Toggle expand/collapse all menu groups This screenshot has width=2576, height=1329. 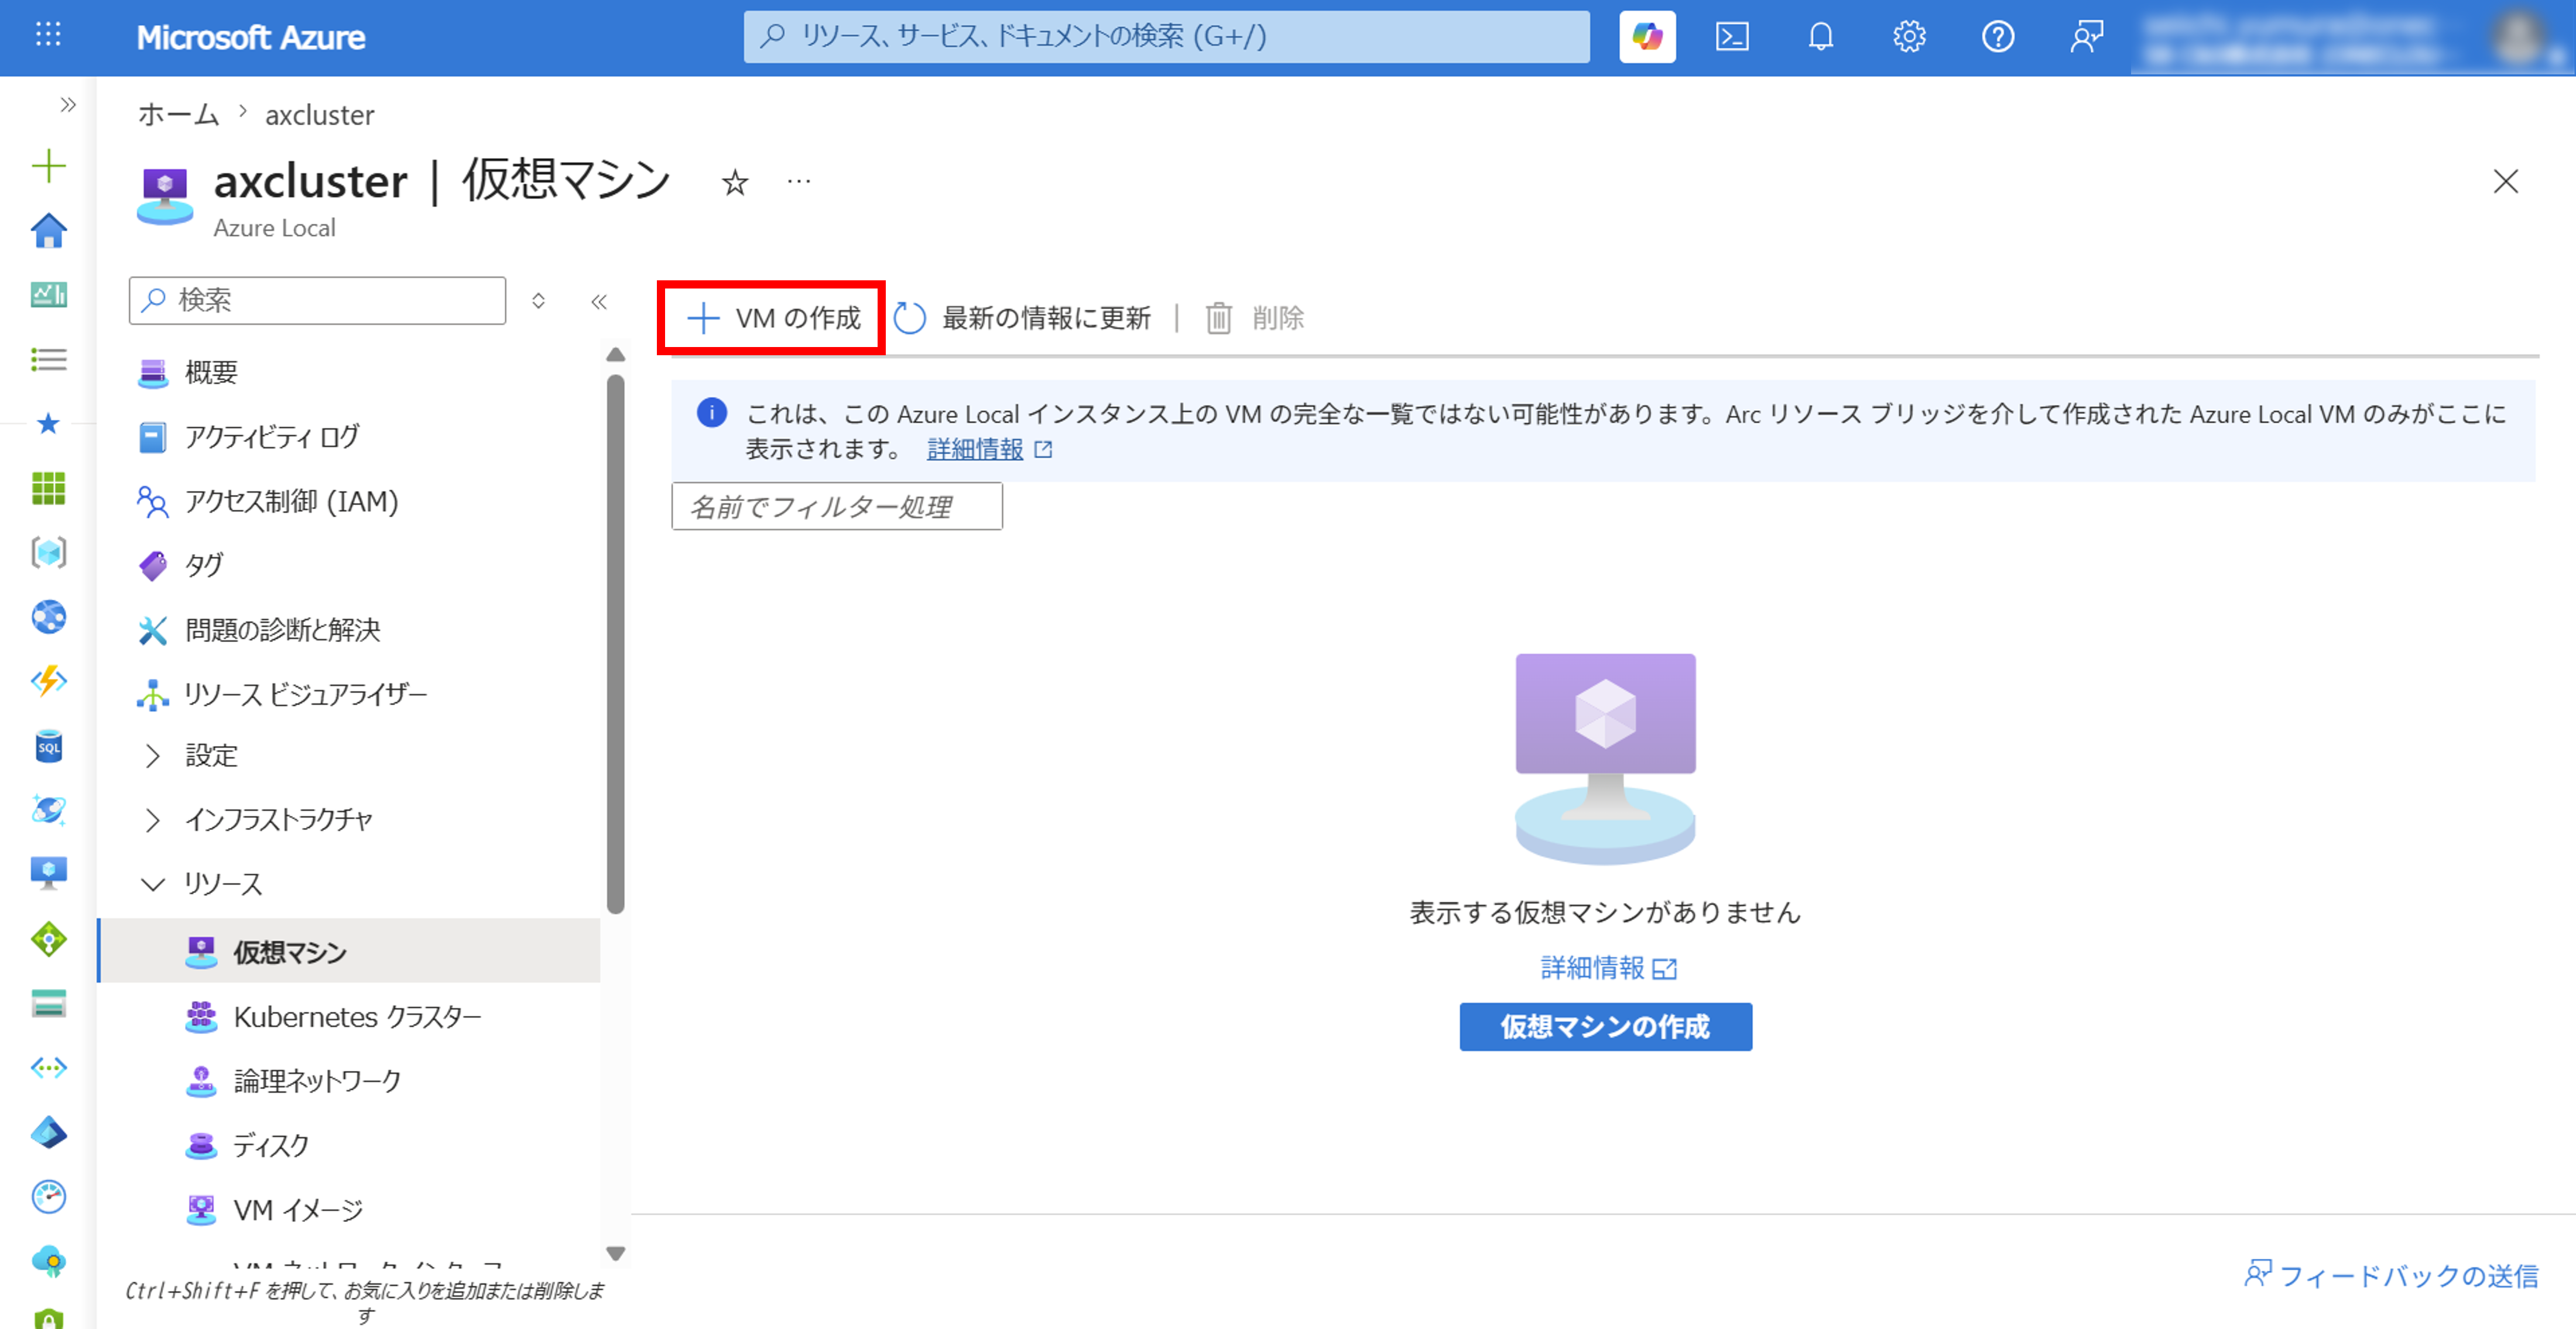(538, 301)
